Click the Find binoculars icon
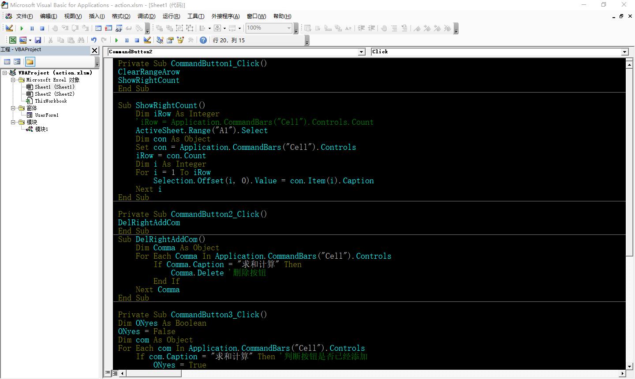This screenshot has height=379, width=635. click(81, 40)
